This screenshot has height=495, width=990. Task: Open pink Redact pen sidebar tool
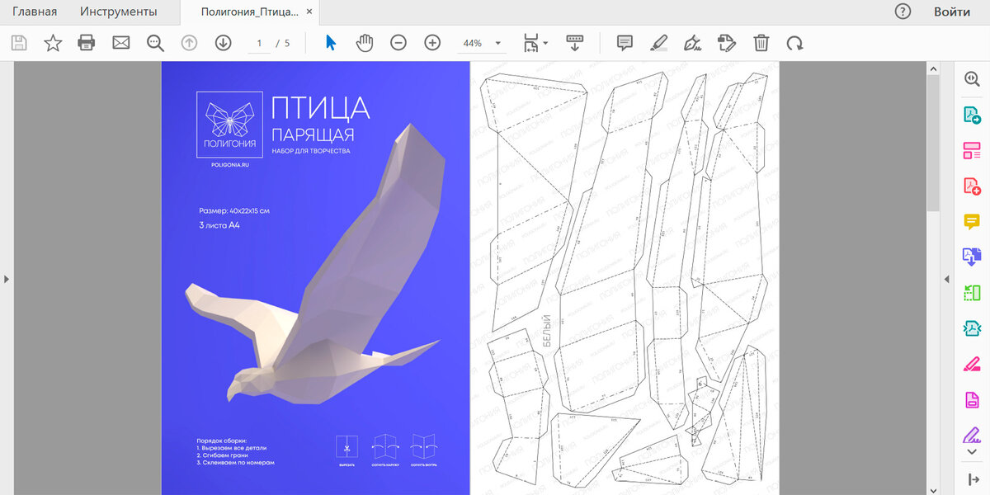pos(972,364)
